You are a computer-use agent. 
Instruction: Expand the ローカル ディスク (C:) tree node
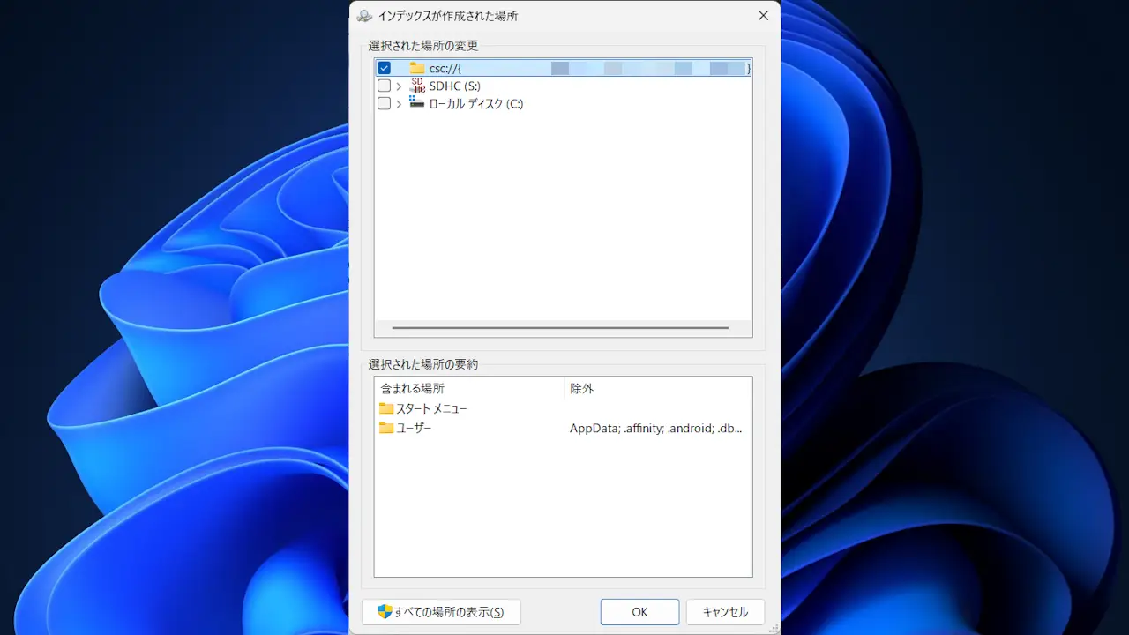tap(400, 103)
